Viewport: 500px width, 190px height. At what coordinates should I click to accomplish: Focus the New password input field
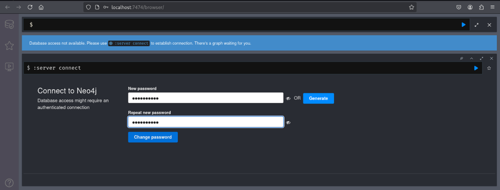(205, 98)
